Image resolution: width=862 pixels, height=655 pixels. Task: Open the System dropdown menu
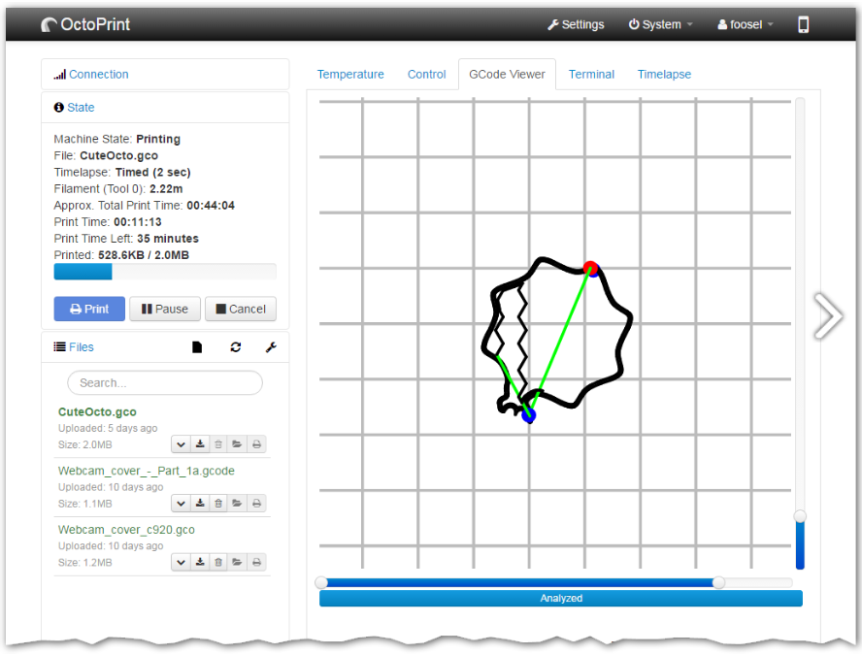[x=660, y=25]
